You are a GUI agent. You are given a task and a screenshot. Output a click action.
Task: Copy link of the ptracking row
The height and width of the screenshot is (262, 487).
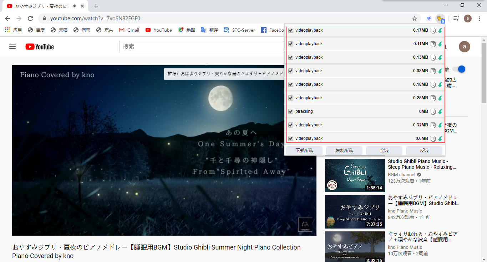433,112
